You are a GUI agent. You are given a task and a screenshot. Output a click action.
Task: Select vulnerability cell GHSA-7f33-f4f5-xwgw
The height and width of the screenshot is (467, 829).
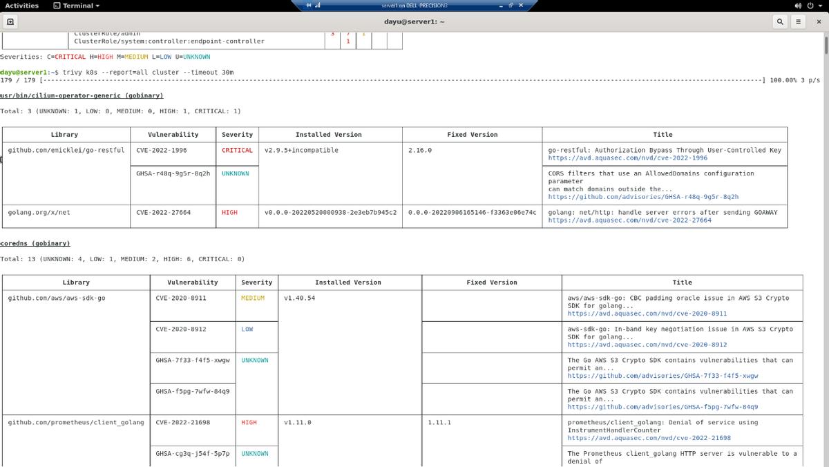pos(193,360)
